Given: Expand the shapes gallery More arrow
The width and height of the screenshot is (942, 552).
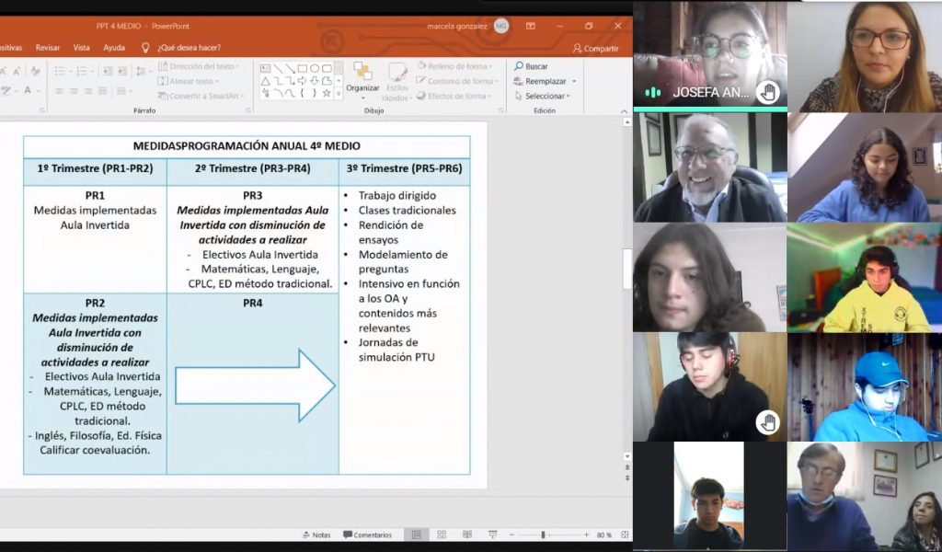Looking at the screenshot, I should [x=339, y=94].
